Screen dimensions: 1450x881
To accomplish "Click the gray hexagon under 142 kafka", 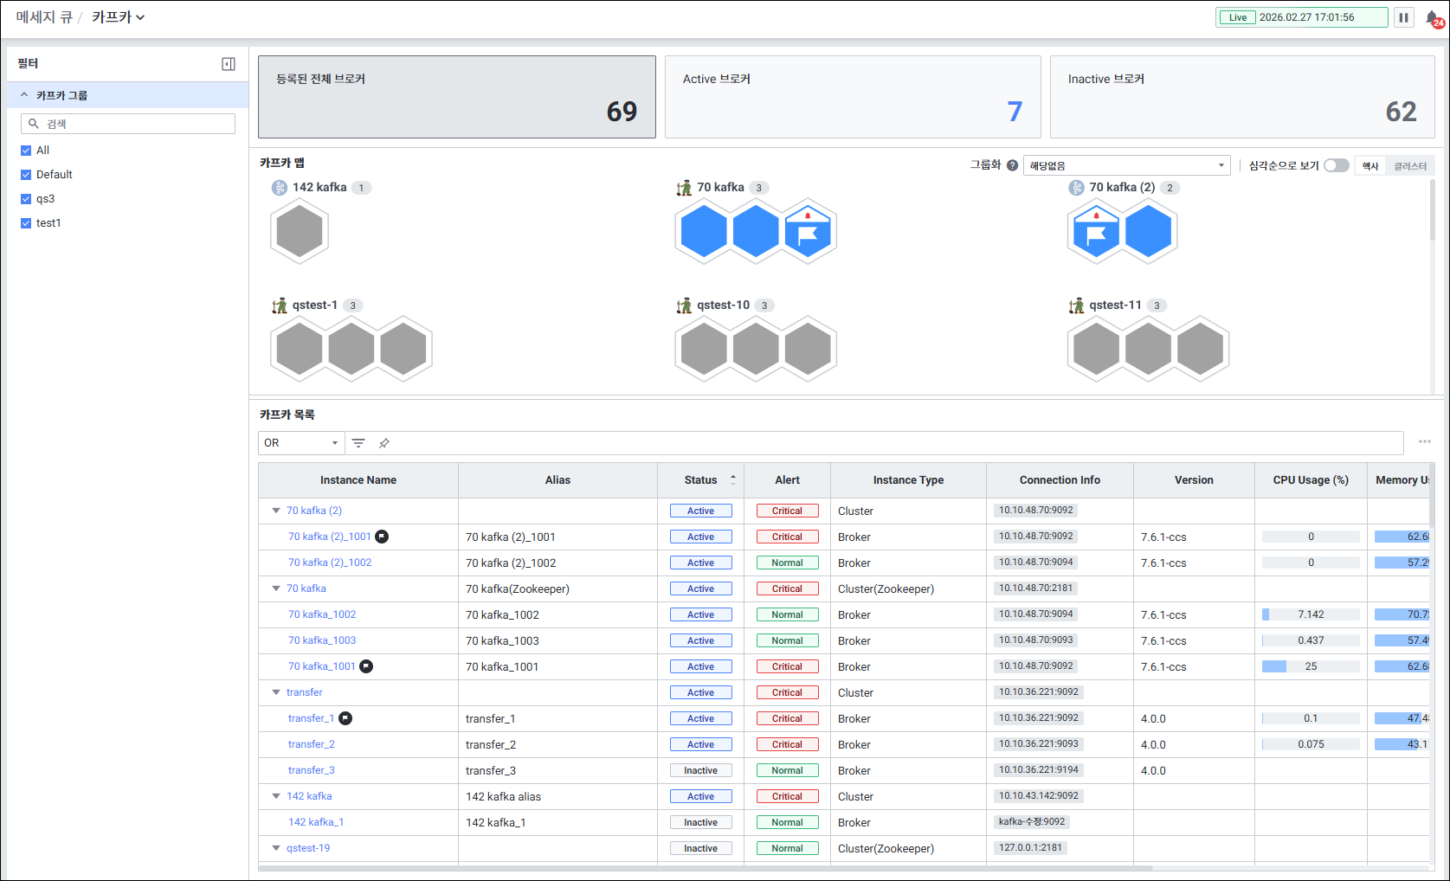I will [300, 232].
